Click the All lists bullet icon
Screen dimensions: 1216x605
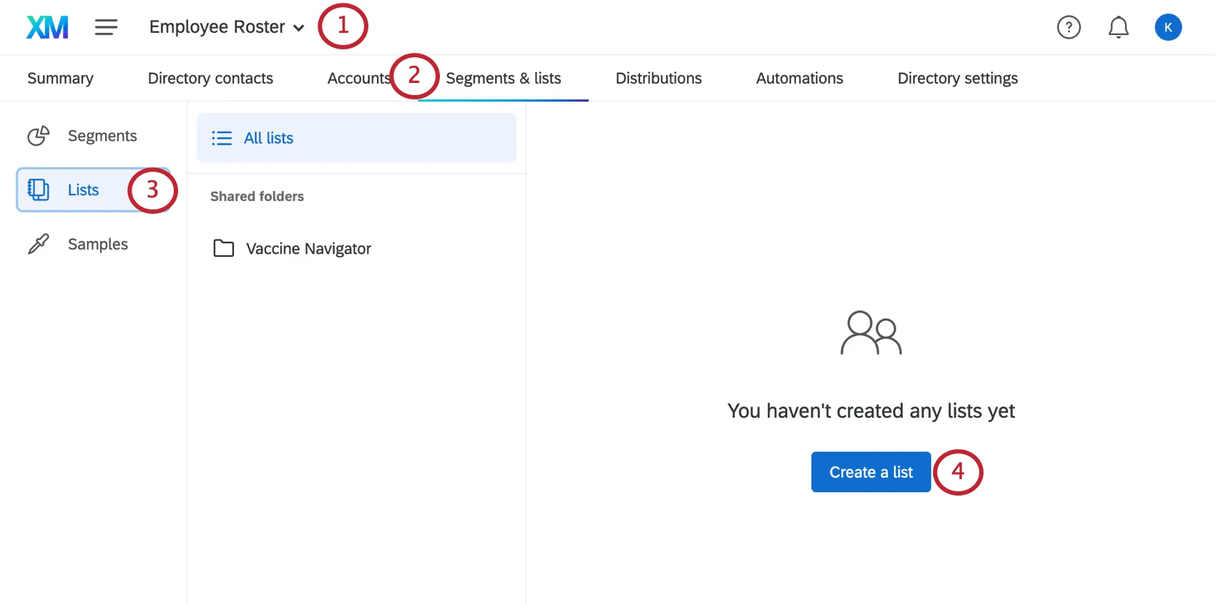(x=222, y=138)
